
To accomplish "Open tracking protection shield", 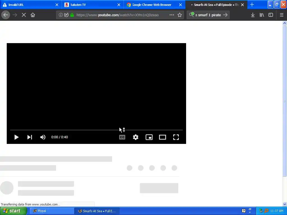I will tap(66, 15).
